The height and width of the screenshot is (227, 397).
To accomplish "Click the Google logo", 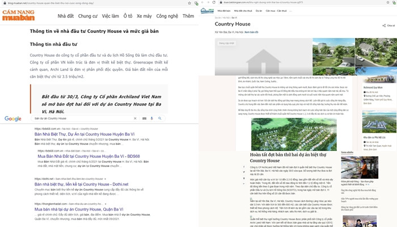I will point(13,119).
